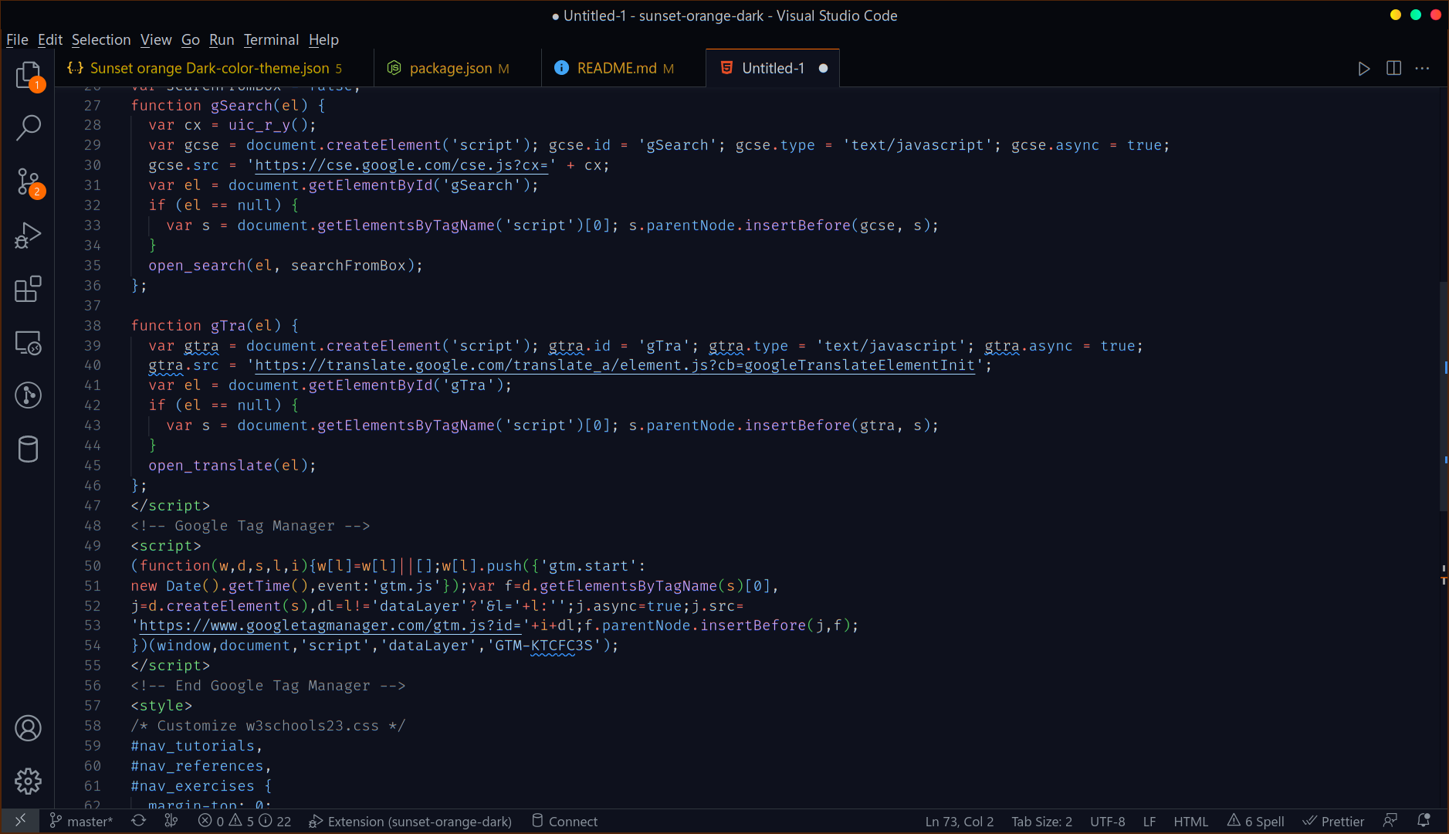Viewport: 1449px width, 834px height.
Task: Open Source Control view with 2 changes
Action: coord(28,182)
